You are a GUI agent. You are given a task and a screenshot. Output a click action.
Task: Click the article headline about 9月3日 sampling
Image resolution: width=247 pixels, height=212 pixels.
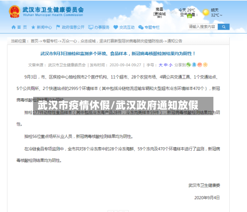[118, 53]
